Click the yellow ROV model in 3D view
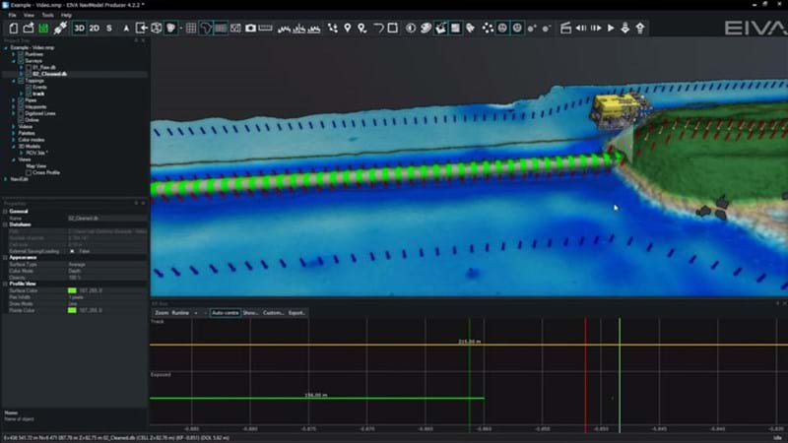This screenshot has height=443, width=788. click(618, 108)
